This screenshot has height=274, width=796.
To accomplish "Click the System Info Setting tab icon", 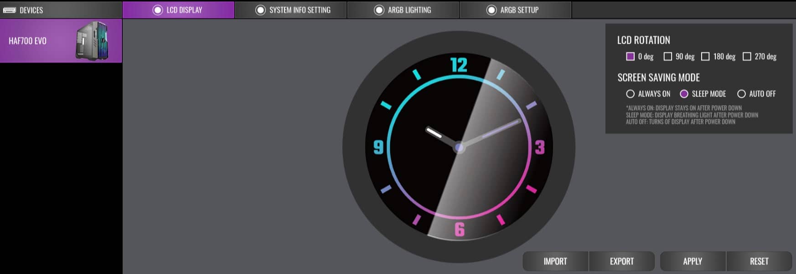I will (260, 10).
